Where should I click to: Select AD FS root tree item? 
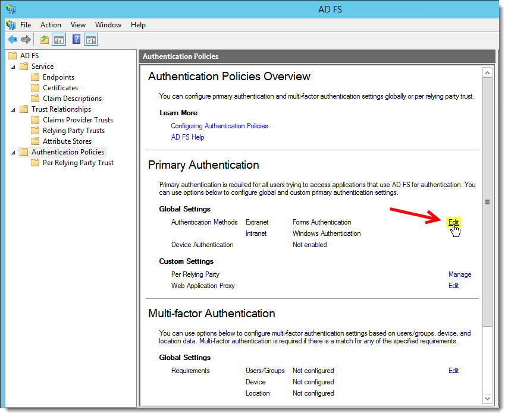click(x=30, y=56)
